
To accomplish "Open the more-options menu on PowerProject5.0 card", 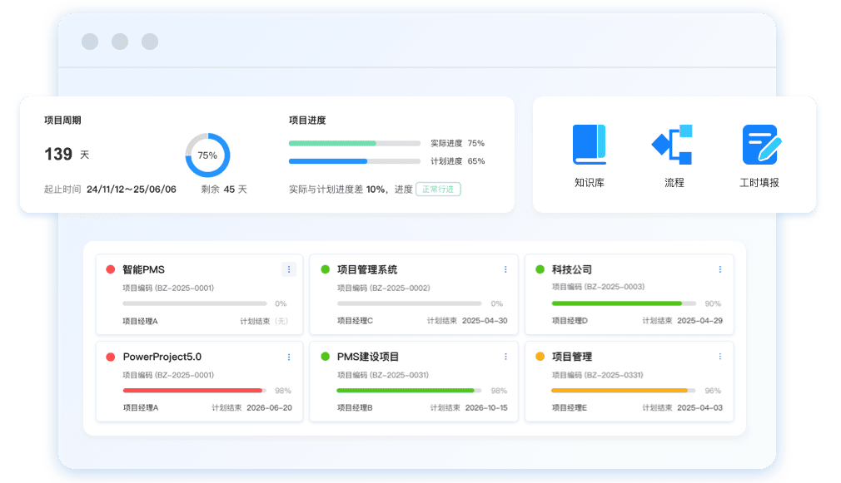I will point(289,357).
